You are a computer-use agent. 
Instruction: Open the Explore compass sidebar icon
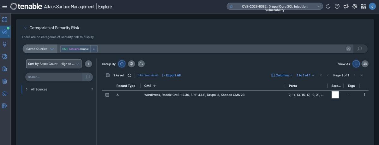5,32
